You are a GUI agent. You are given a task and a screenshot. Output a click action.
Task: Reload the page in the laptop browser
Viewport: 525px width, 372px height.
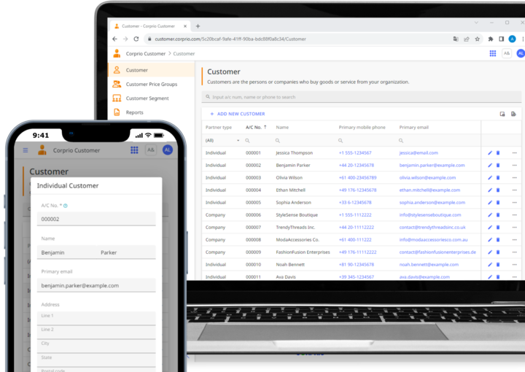pos(136,39)
